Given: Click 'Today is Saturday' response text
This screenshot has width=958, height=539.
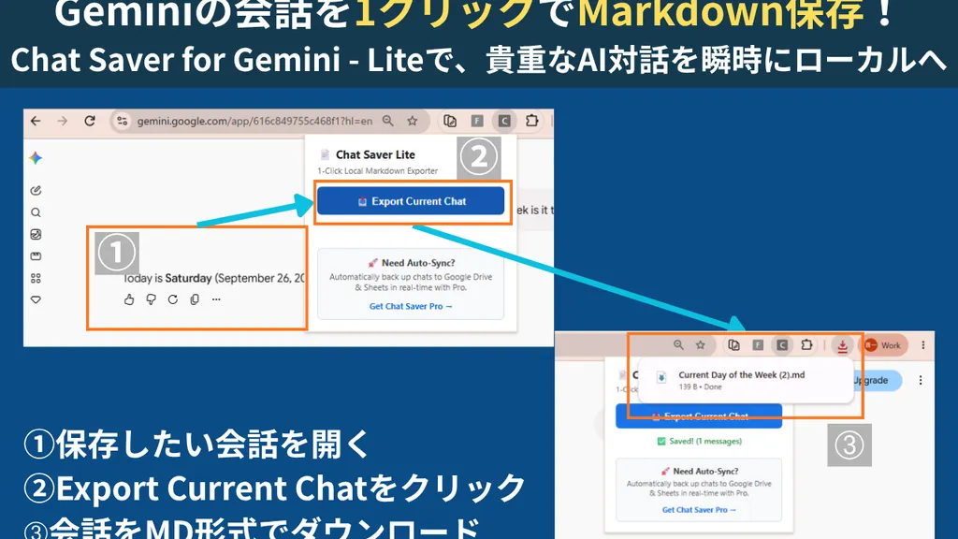Looking at the screenshot, I should pos(214,278).
